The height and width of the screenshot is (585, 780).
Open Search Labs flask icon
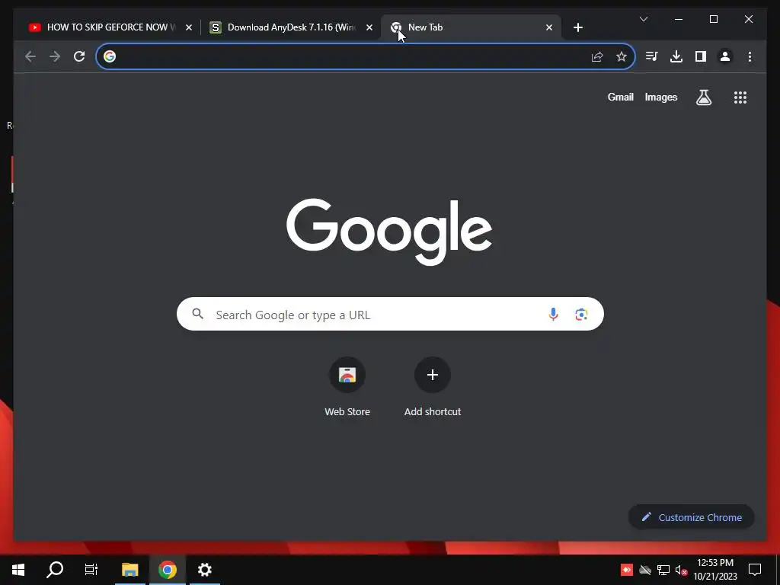pyautogui.click(x=703, y=97)
